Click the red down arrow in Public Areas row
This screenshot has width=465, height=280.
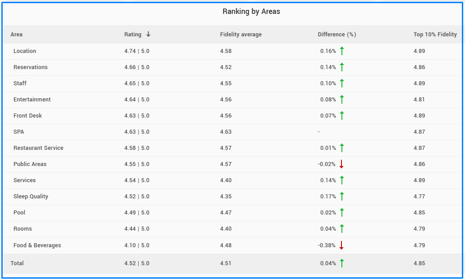(x=341, y=164)
